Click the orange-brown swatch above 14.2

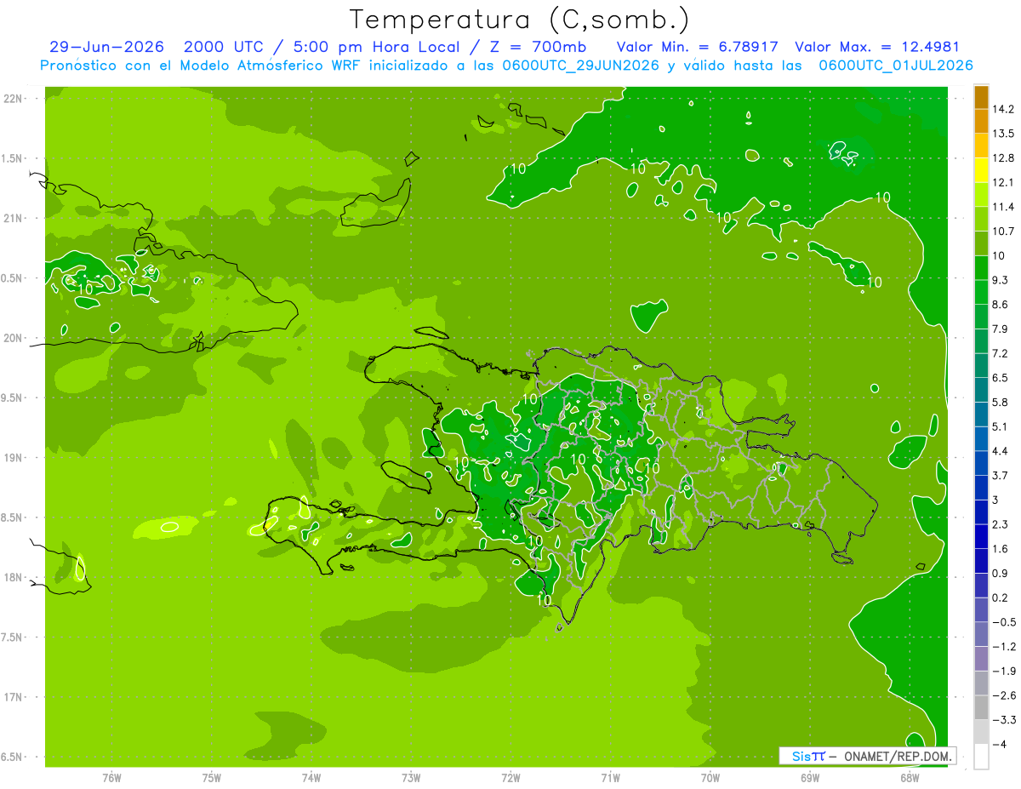(x=981, y=97)
